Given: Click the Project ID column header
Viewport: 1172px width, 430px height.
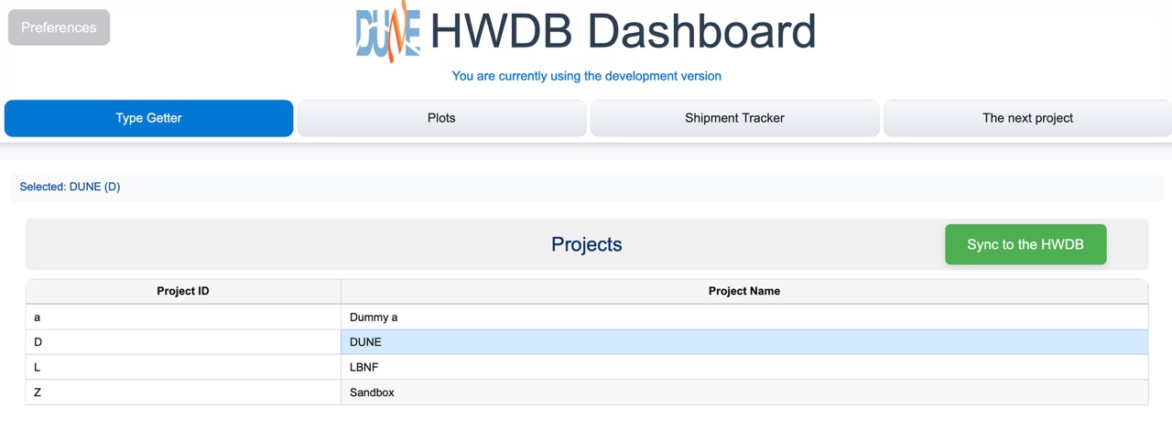Looking at the screenshot, I should 183,291.
